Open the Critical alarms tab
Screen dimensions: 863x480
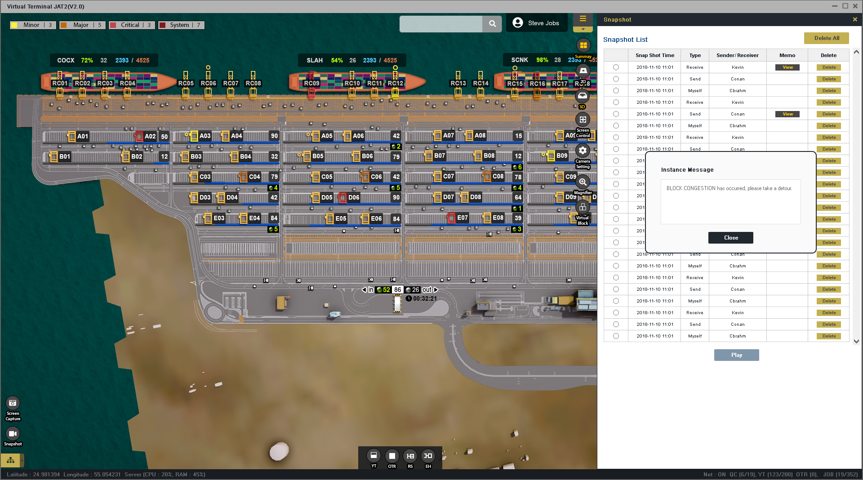[132, 25]
